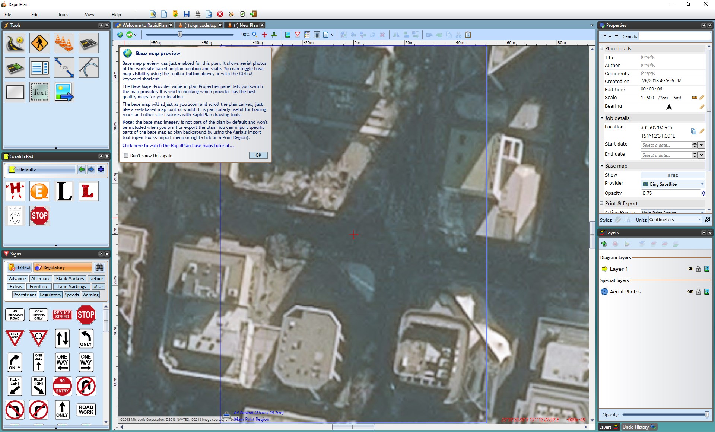Choose the Keep Left sign
This screenshot has width=715, height=432.
(15, 386)
